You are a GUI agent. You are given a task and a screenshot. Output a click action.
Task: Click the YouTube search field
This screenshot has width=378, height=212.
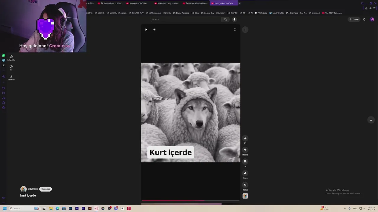185,19
